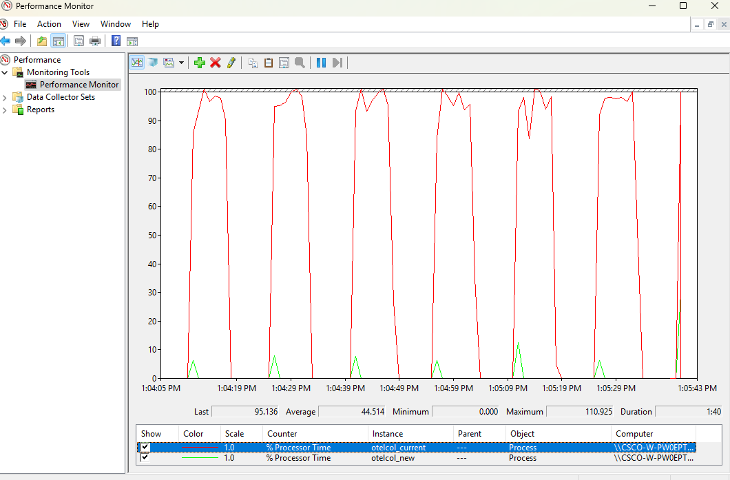This screenshot has height=480, width=730.
Task: Click the Freeze Display pause button
Action: tap(321, 63)
